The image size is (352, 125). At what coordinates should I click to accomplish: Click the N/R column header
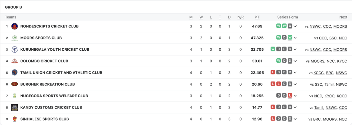click(x=240, y=17)
